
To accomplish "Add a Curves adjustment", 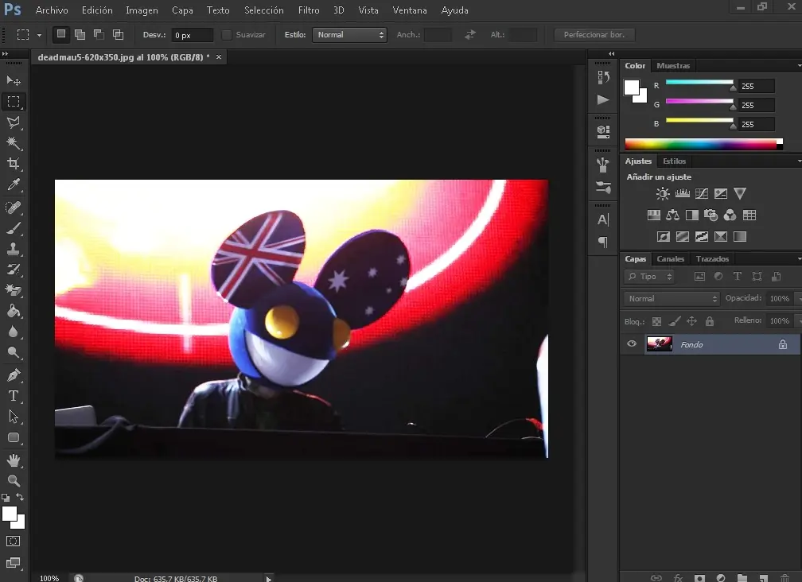I will click(x=702, y=194).
